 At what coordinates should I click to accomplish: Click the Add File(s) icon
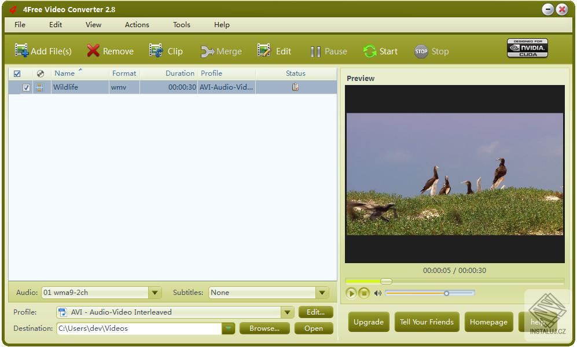click(22, 51)
